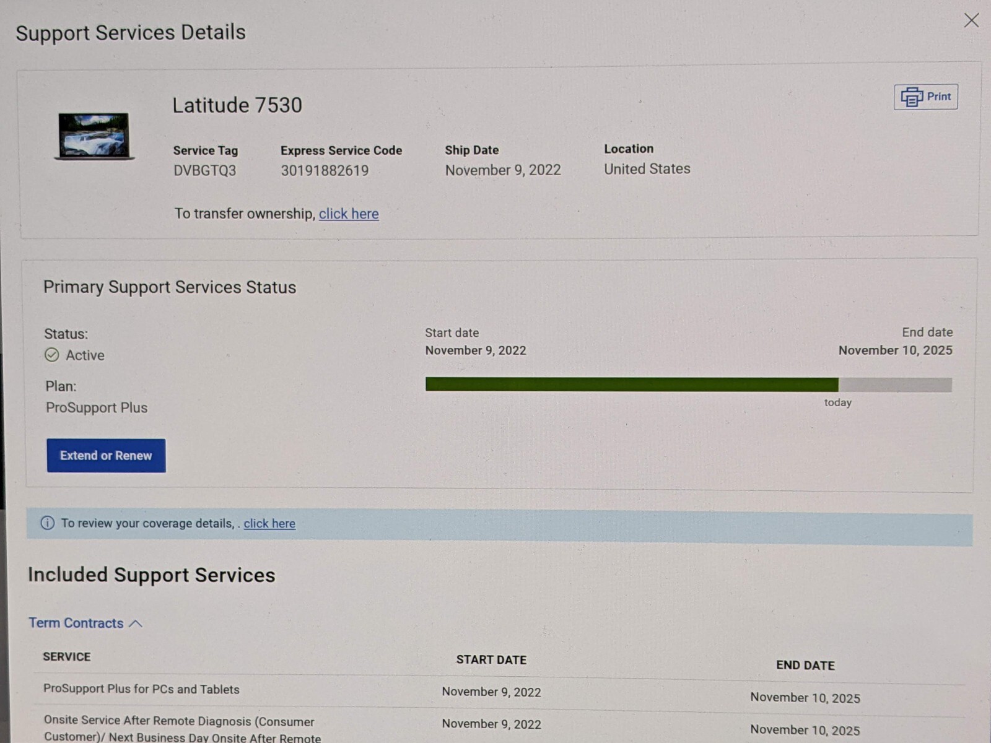
Task: Click the SERVICE column header
Action: point(66,657)
